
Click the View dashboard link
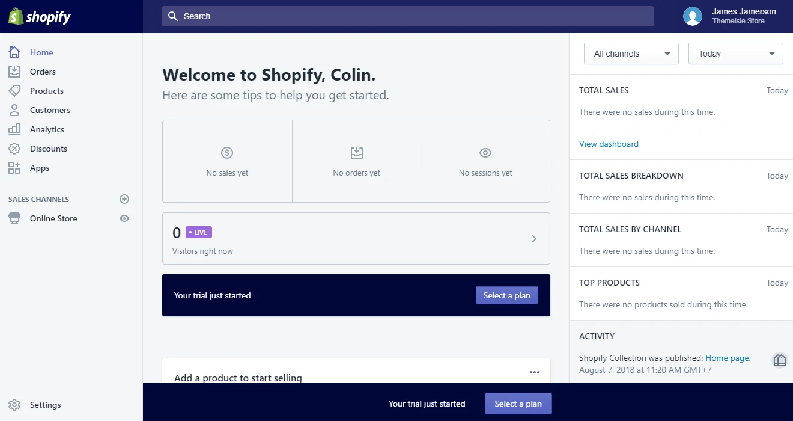point(609,144)
